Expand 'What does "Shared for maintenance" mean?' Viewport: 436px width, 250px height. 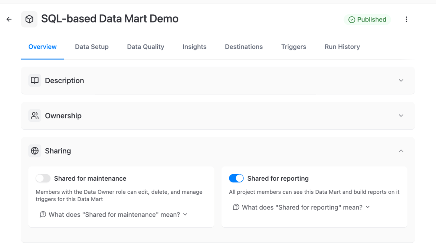(x=113, y=215)
